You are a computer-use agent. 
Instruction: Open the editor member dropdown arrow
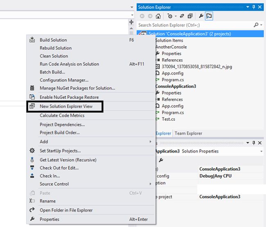[x=132, y=15]
